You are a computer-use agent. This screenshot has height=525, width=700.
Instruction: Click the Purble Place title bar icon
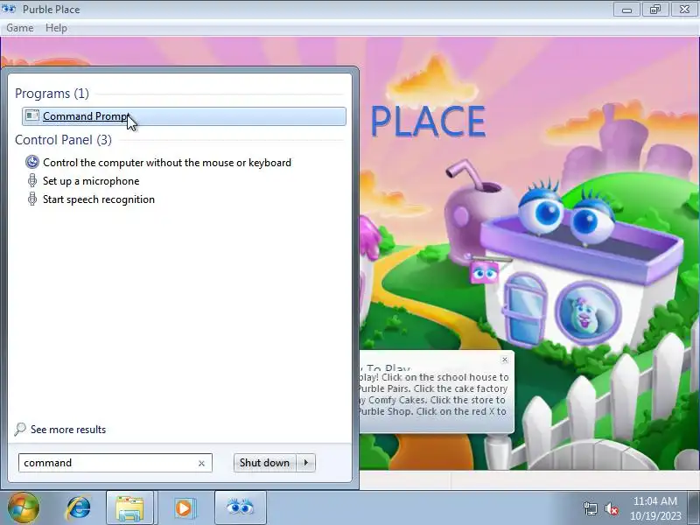pos(9,9)
